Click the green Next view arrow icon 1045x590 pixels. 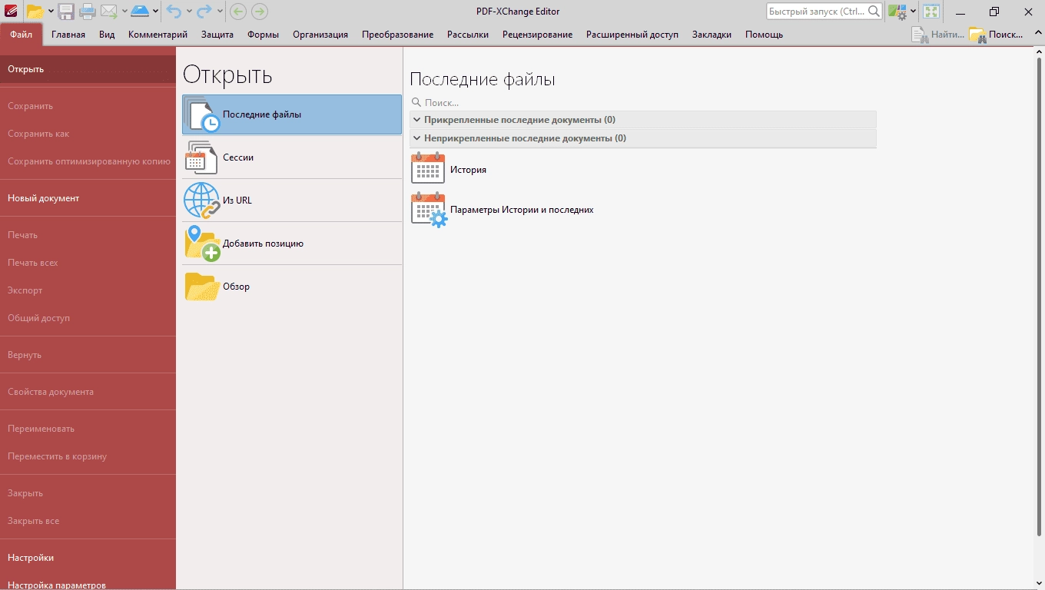[x=260, y=11]
